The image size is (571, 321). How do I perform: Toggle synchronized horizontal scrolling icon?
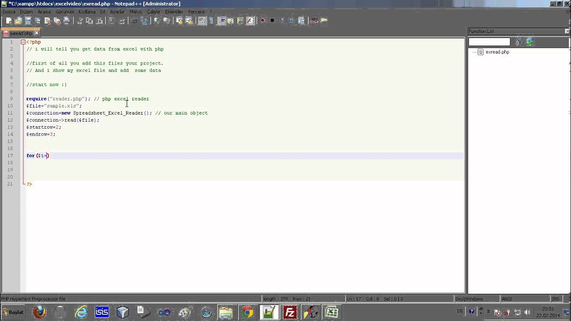click(x=189, y=21)
